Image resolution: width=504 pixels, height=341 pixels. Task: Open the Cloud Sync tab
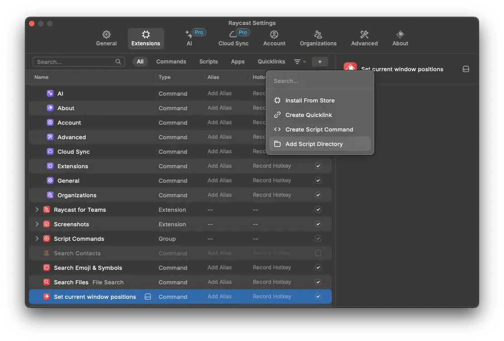[x=233, y=39]
